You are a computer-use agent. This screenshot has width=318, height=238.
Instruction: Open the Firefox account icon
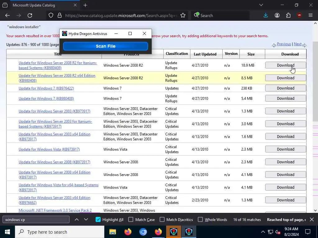[x=277, y=15]
